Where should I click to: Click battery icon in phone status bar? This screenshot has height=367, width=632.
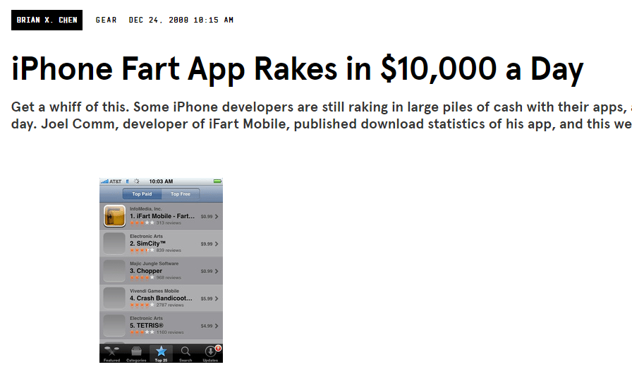(217, 181)
